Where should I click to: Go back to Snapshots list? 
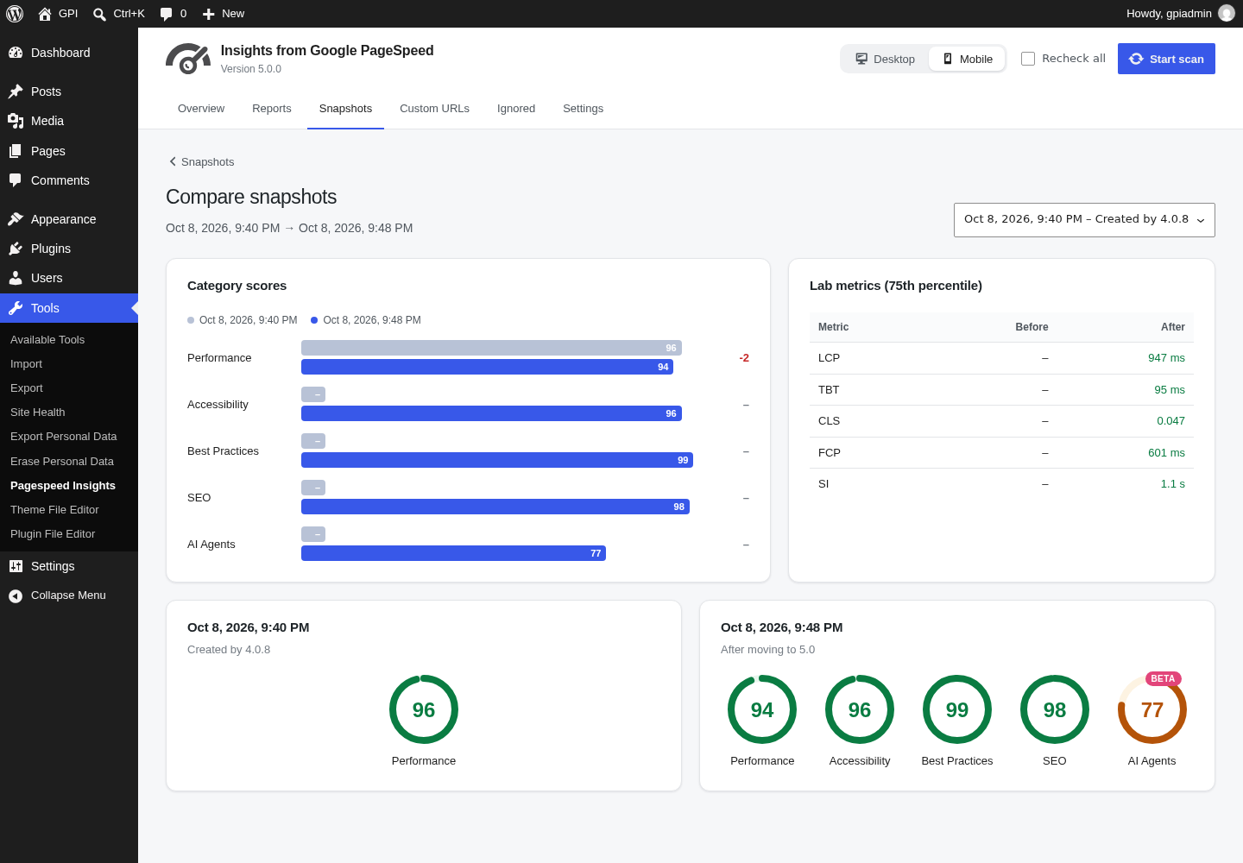click(202, 162)
